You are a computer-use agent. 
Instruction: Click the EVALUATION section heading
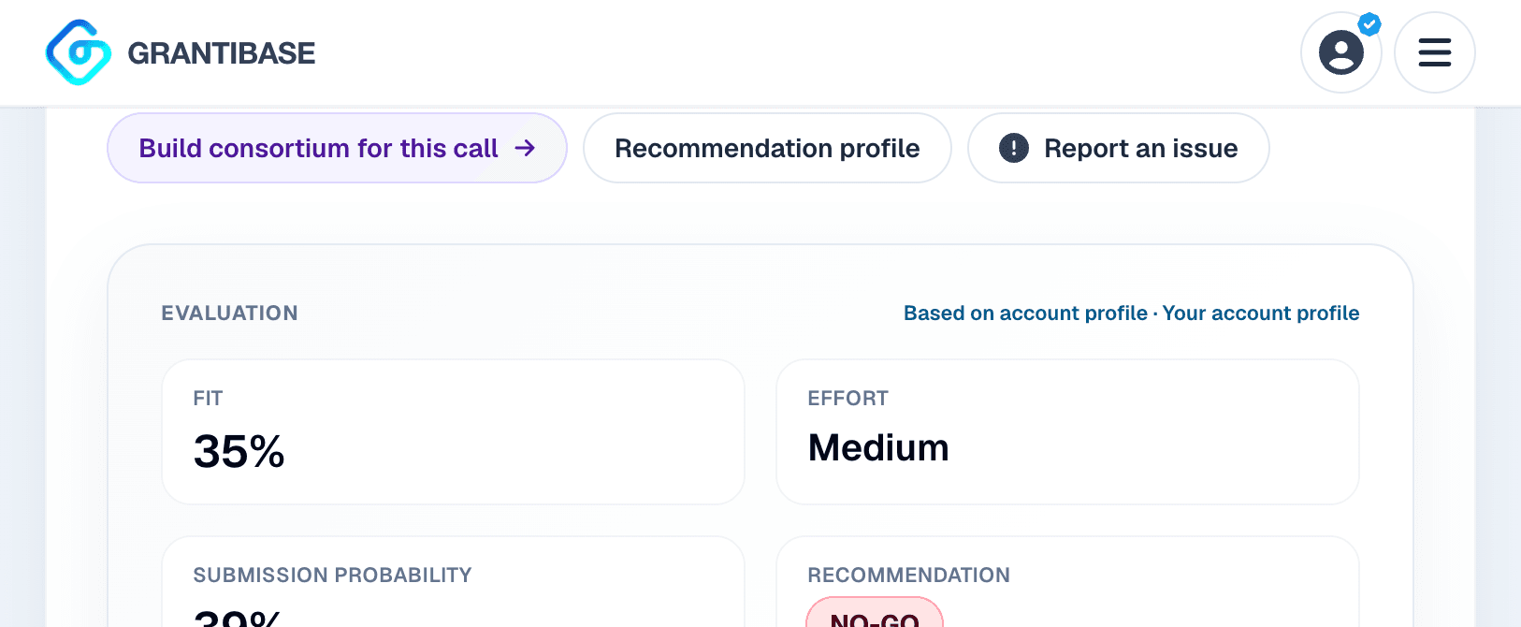[x=229, y=313]
